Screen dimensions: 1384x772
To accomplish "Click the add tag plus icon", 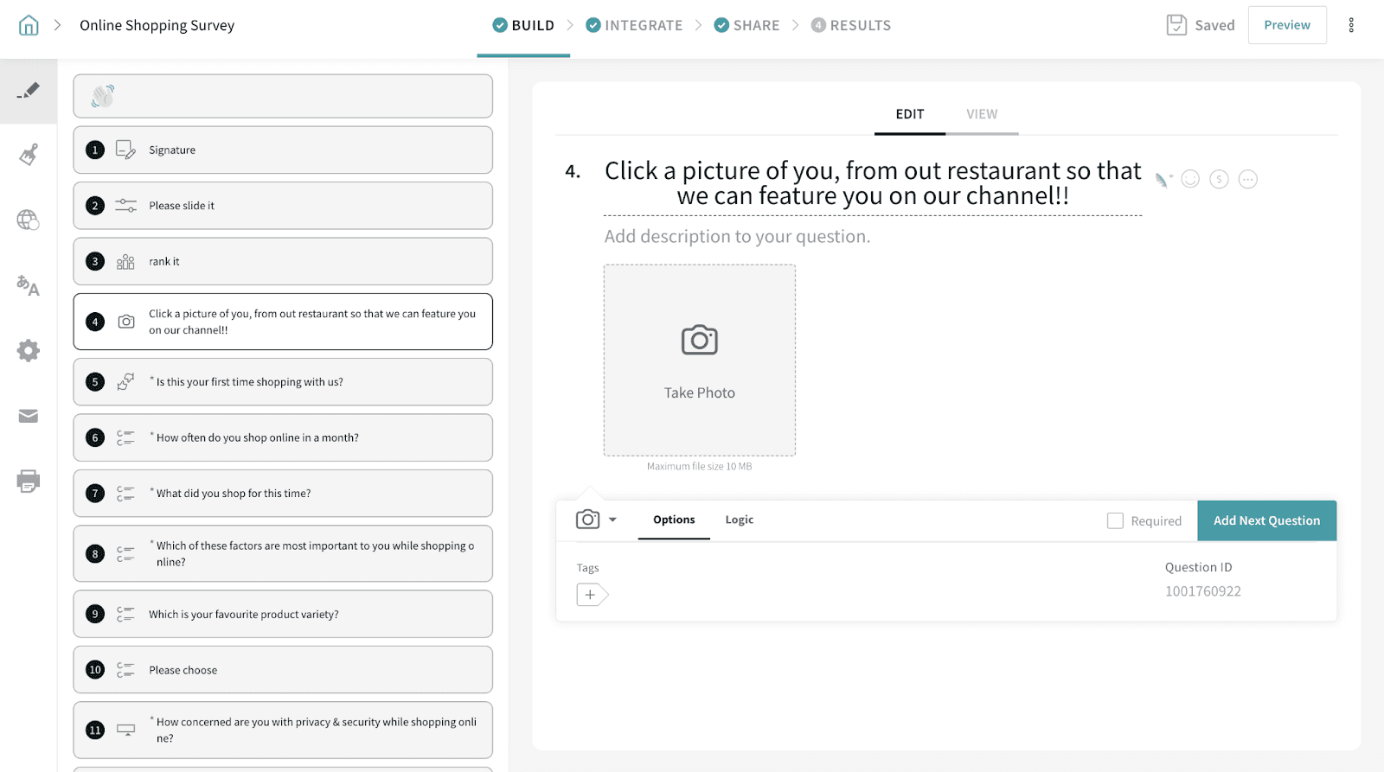I will [592, 595].
